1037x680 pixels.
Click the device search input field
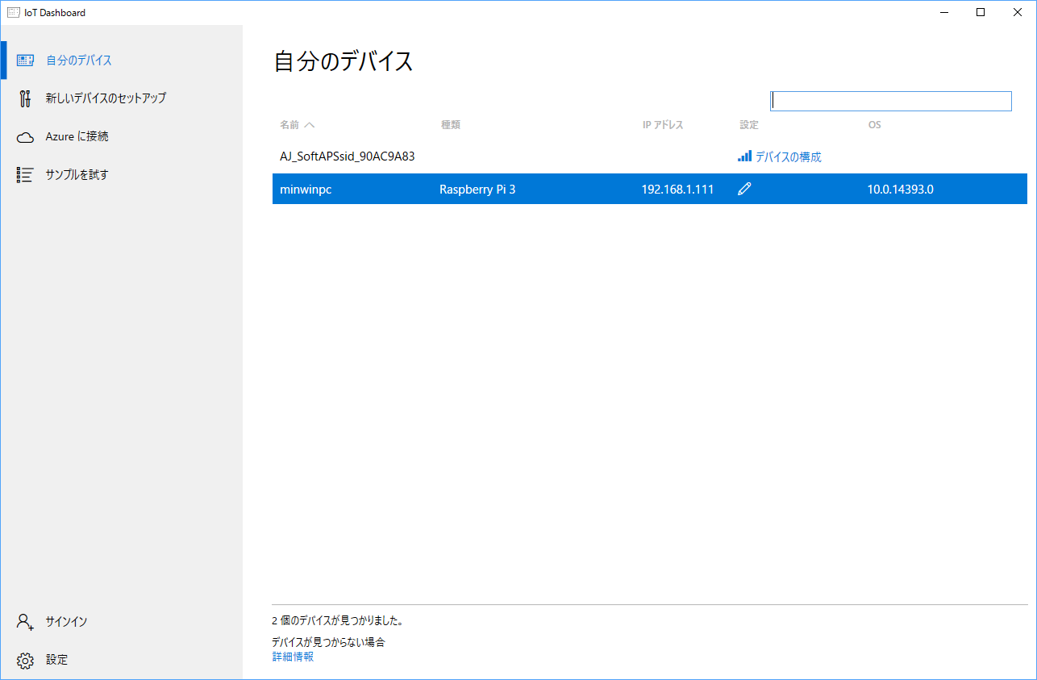890,101
